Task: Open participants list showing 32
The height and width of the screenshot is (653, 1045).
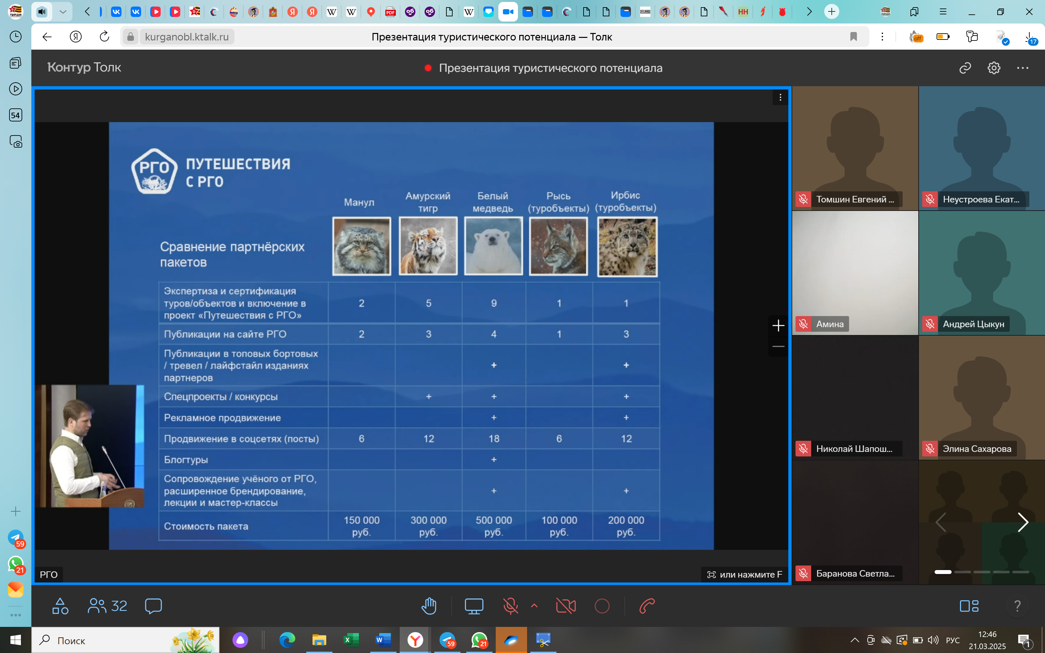Action: pyautogui.click(x=107, y=606)
